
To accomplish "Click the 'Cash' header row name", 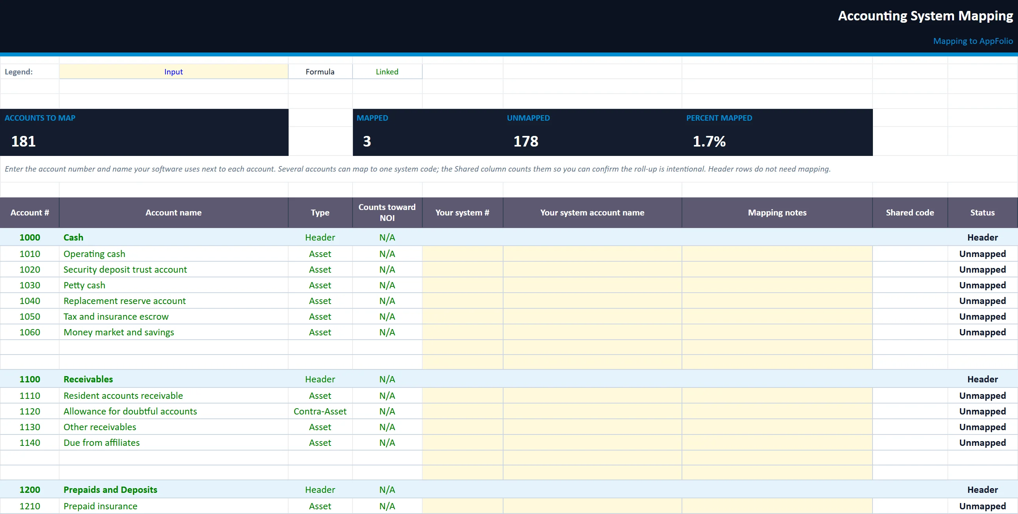I will (x=73, y=237).
